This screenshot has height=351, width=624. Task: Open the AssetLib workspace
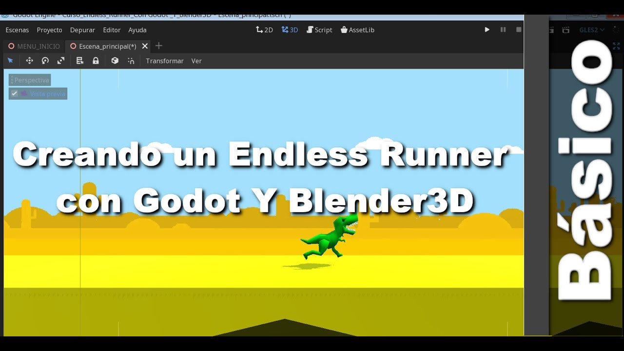click(x=357, y=30)
